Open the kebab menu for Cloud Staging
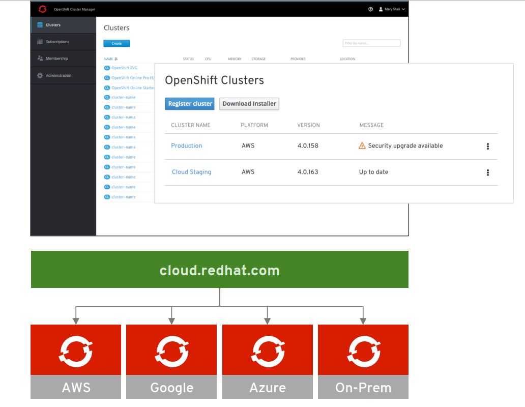This screenshot has width=525, height=407. pyautogui.click(x=488, y=172)
